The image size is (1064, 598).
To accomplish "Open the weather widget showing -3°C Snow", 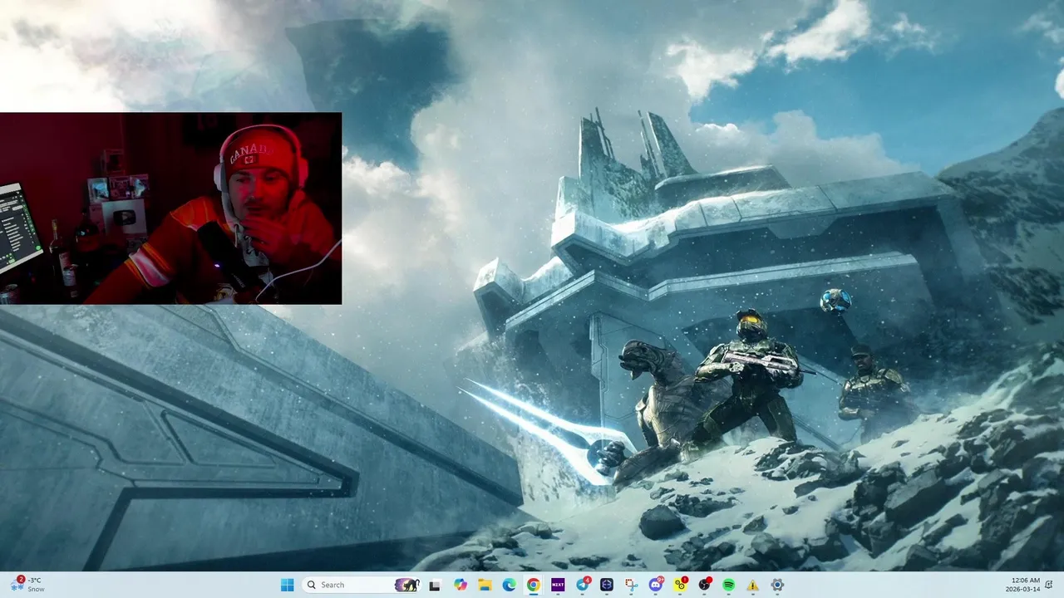I will [27, 585].
